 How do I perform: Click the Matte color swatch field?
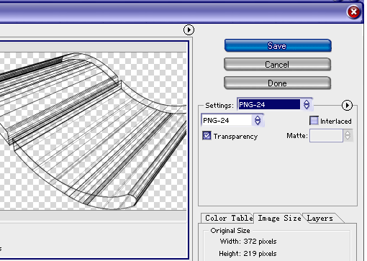pyautogui.click(x=326, y=136)
